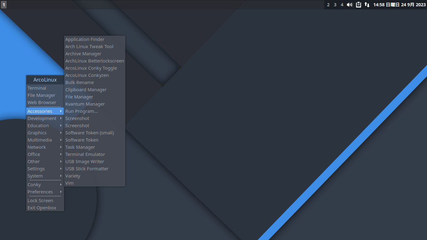Expand the Network submenu
This screenshot has height=240, width=427.
tap(45, 147)
